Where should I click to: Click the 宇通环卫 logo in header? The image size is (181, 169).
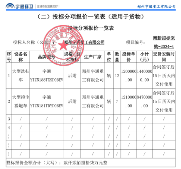[19, 6]
